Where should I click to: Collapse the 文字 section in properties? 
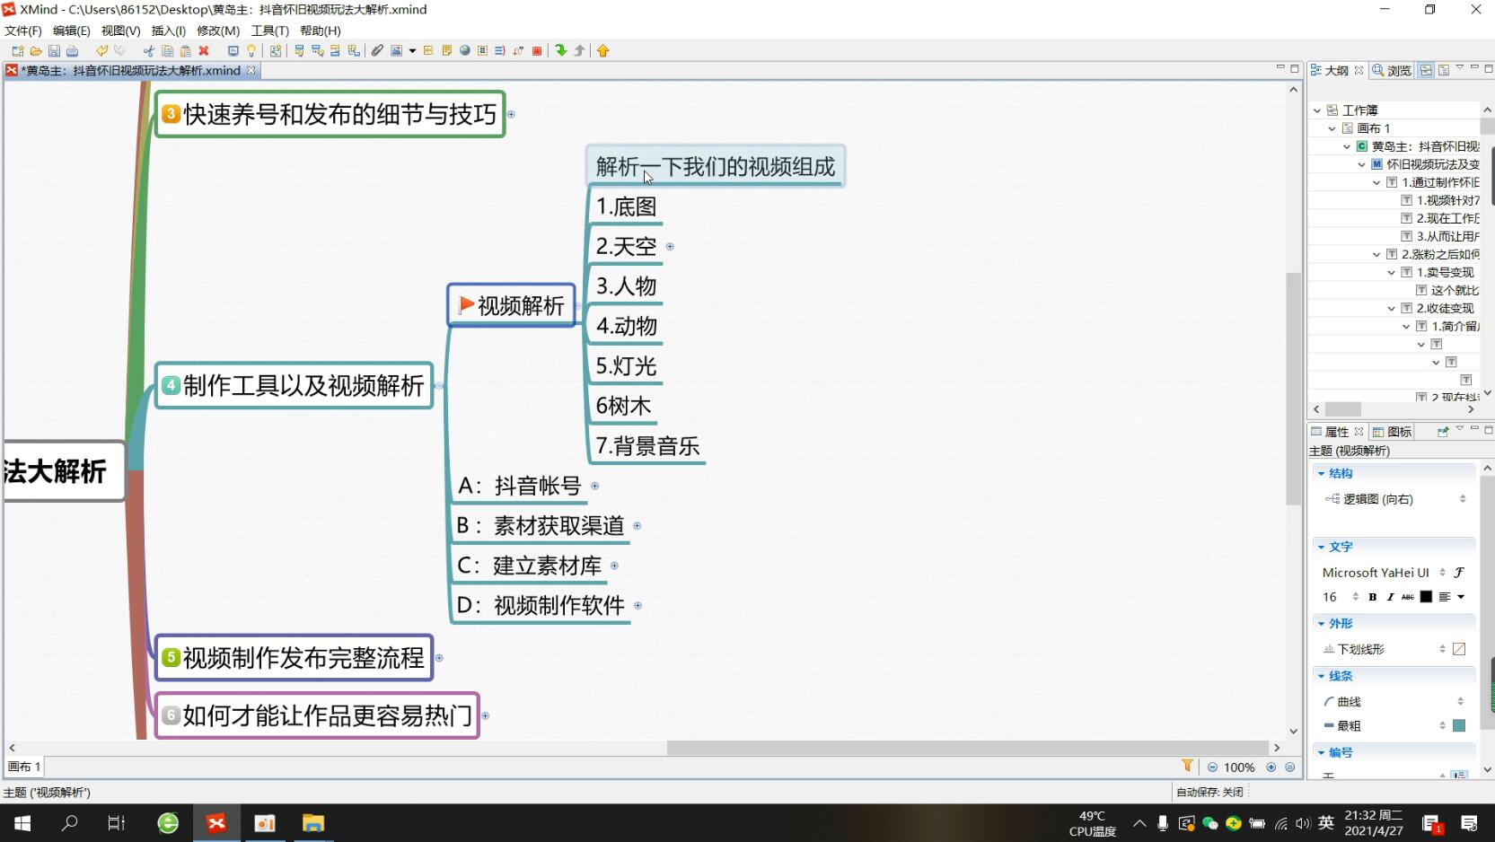point(1321,547)
